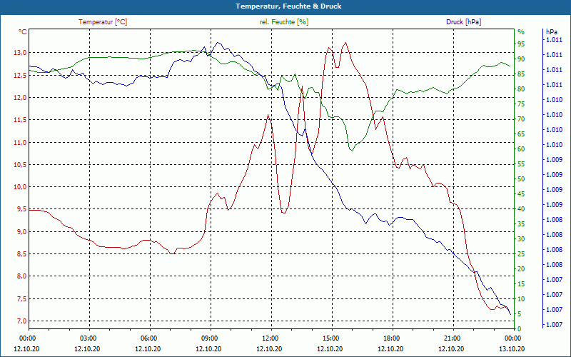Screen dimensions: 571x357
Task: Click the '11,0' temperature axis tick
Action: coord(20,142)
